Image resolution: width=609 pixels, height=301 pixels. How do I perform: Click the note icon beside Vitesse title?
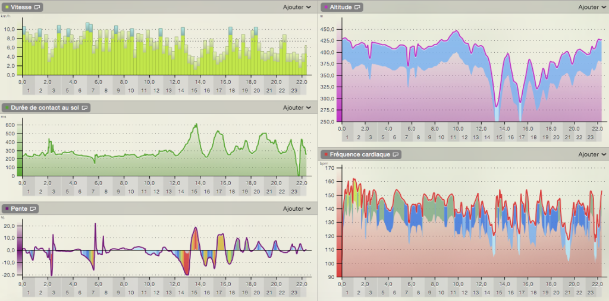point(38,7)
